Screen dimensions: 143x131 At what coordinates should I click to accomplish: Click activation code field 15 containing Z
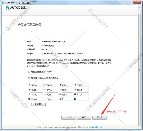pyautogui.click(x=67, y=99)
